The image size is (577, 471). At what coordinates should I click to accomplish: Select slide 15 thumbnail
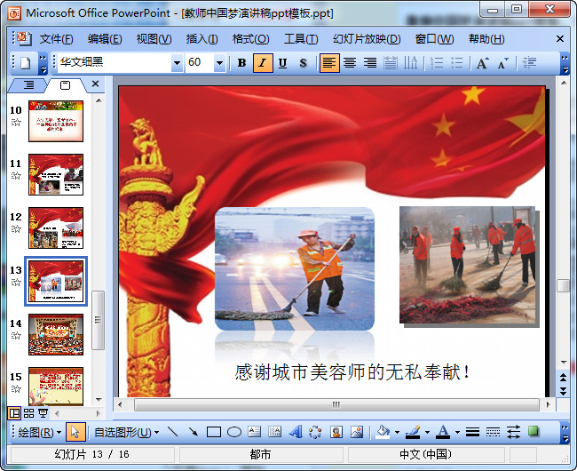coord(56,387)
